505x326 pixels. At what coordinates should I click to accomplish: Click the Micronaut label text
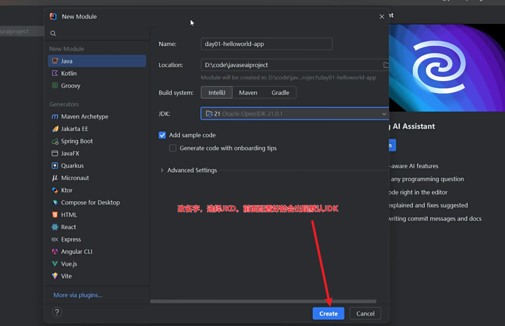[75, 178]
